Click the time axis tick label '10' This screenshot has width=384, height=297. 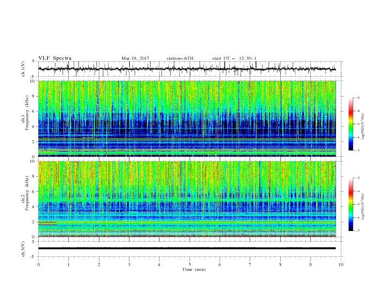click(341, 264)
